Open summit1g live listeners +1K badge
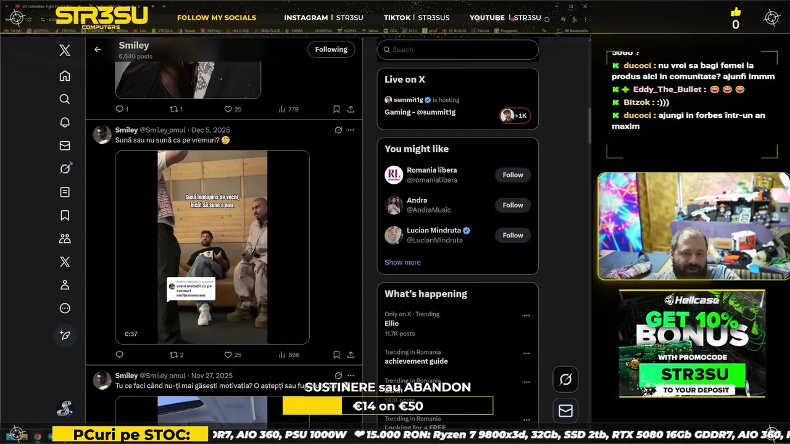The image size is (790, 444). coord(515,115)
